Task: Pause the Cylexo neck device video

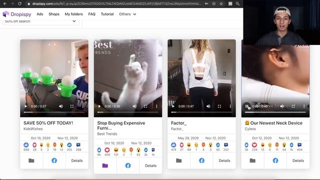Action: [x=246, y=106]
